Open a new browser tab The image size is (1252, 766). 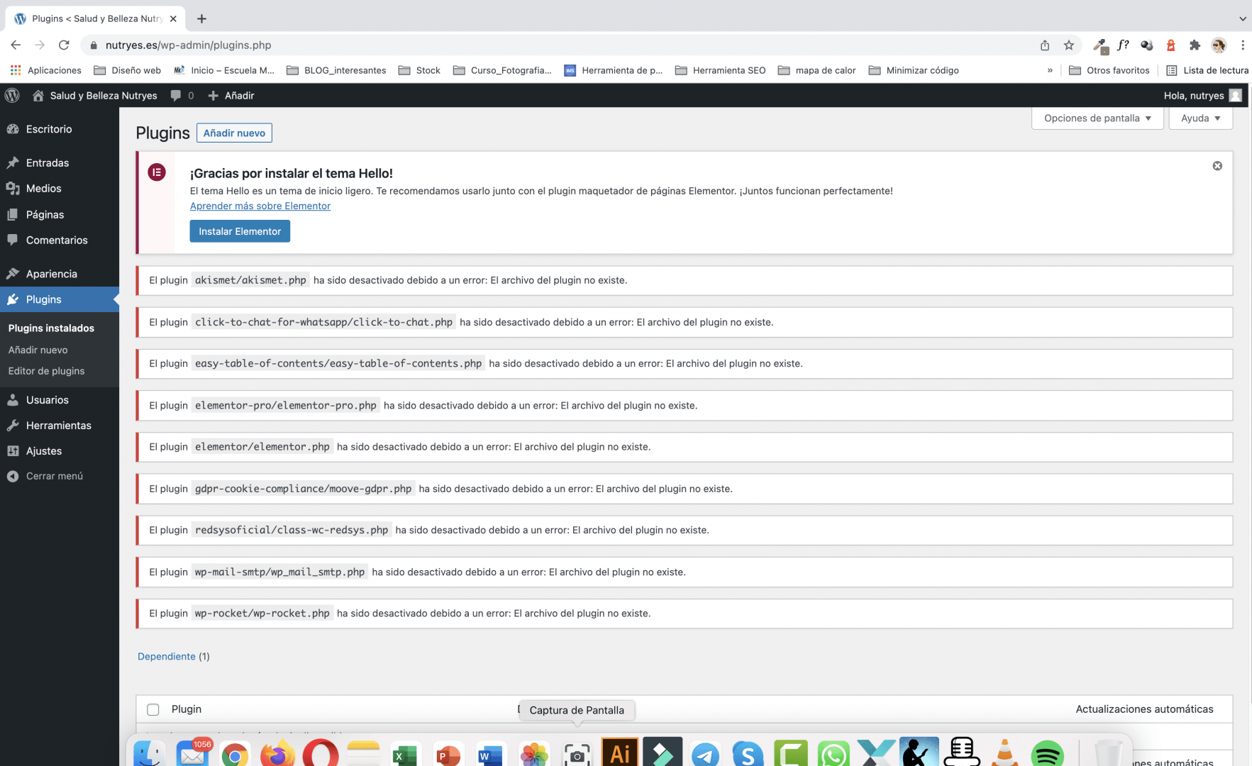(x=201, y=18)
